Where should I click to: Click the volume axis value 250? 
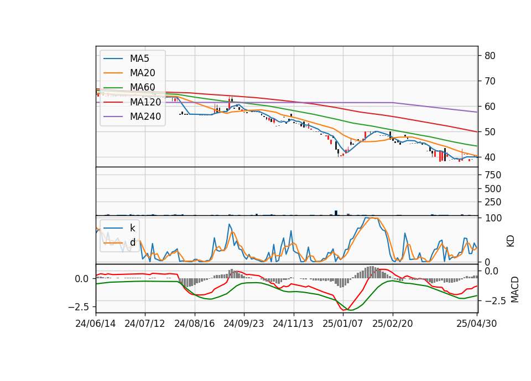coord(493,202)
